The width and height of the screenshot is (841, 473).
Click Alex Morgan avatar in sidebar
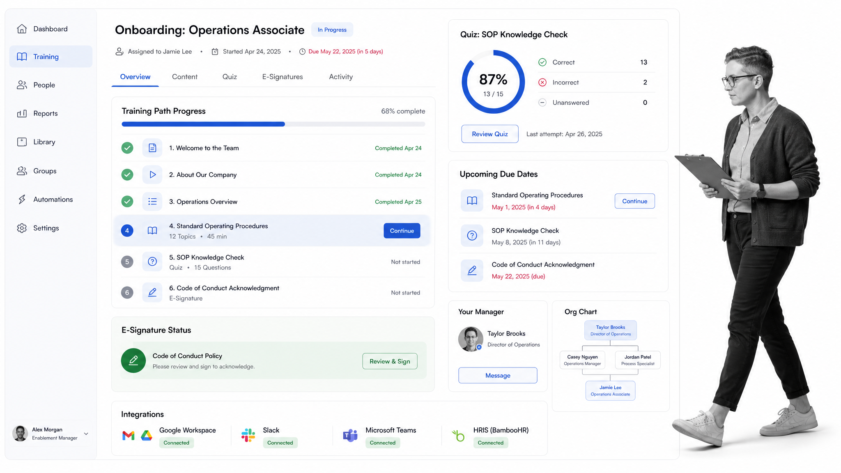(x=20, y=434)
